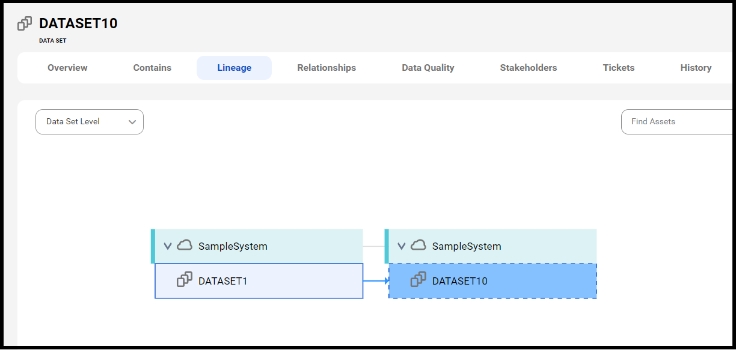Screen dimensions: 736x350
Task: Click the DATASET10 page title
Action: click(x=78, y=23)
